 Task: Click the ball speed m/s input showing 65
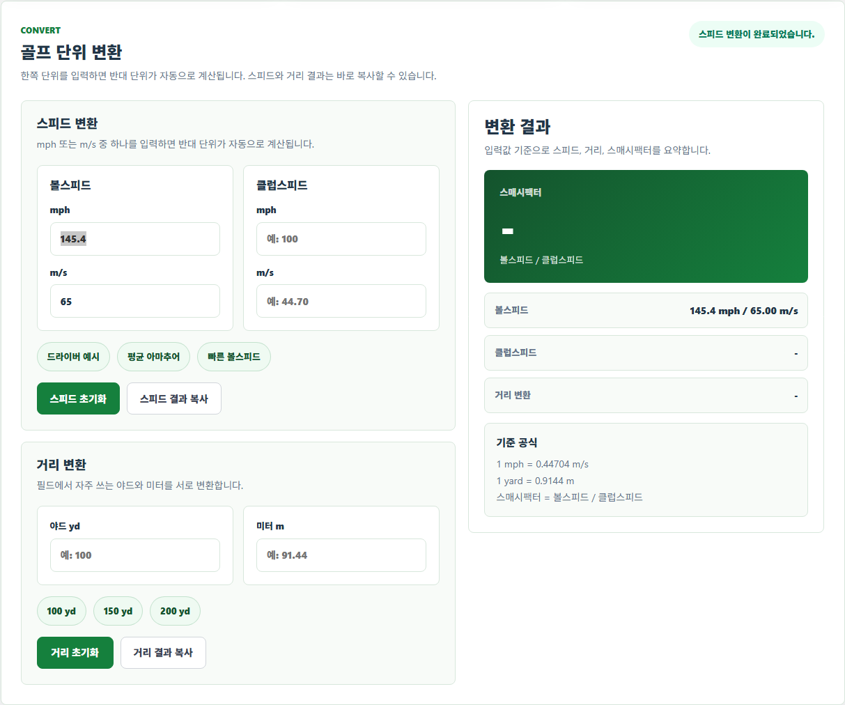[x=135, y=301]
